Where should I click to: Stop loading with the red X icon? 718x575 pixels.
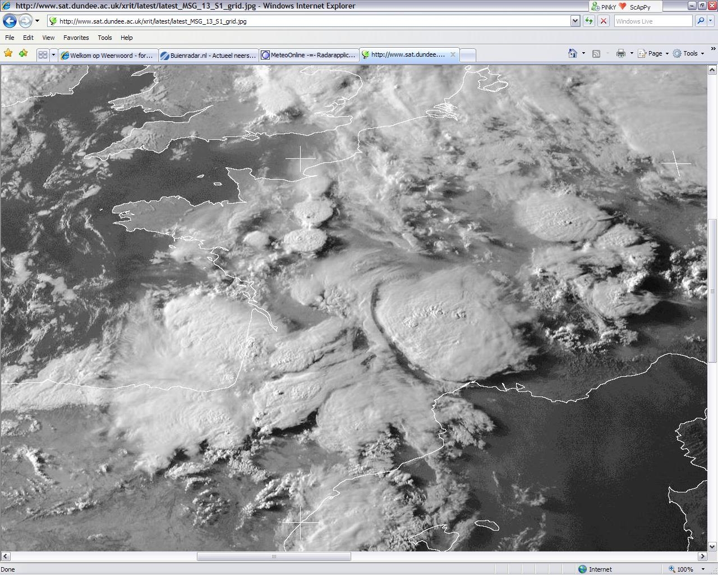click(x=604, y=21)
